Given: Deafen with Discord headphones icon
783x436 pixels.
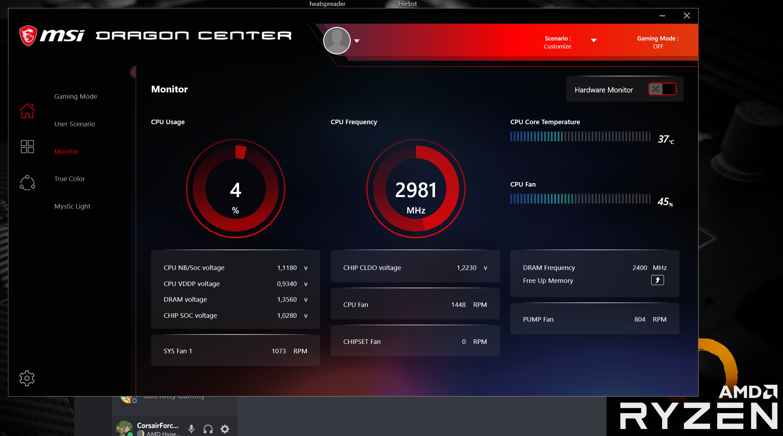Looking at the screenshot, I should pos(208,429).
